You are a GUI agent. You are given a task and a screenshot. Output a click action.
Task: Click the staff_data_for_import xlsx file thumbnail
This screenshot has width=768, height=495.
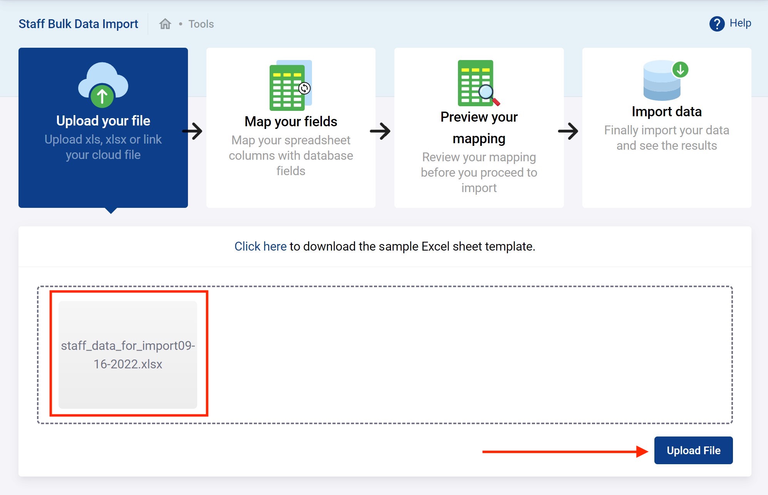click(x=128, y=355)
